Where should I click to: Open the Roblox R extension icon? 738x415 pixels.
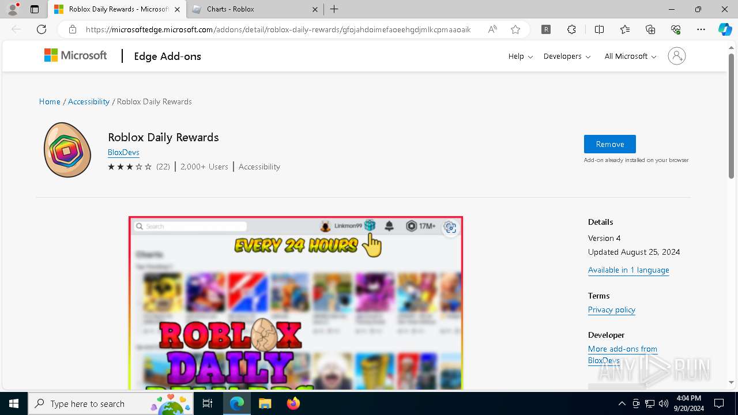(x=546, y=29)
